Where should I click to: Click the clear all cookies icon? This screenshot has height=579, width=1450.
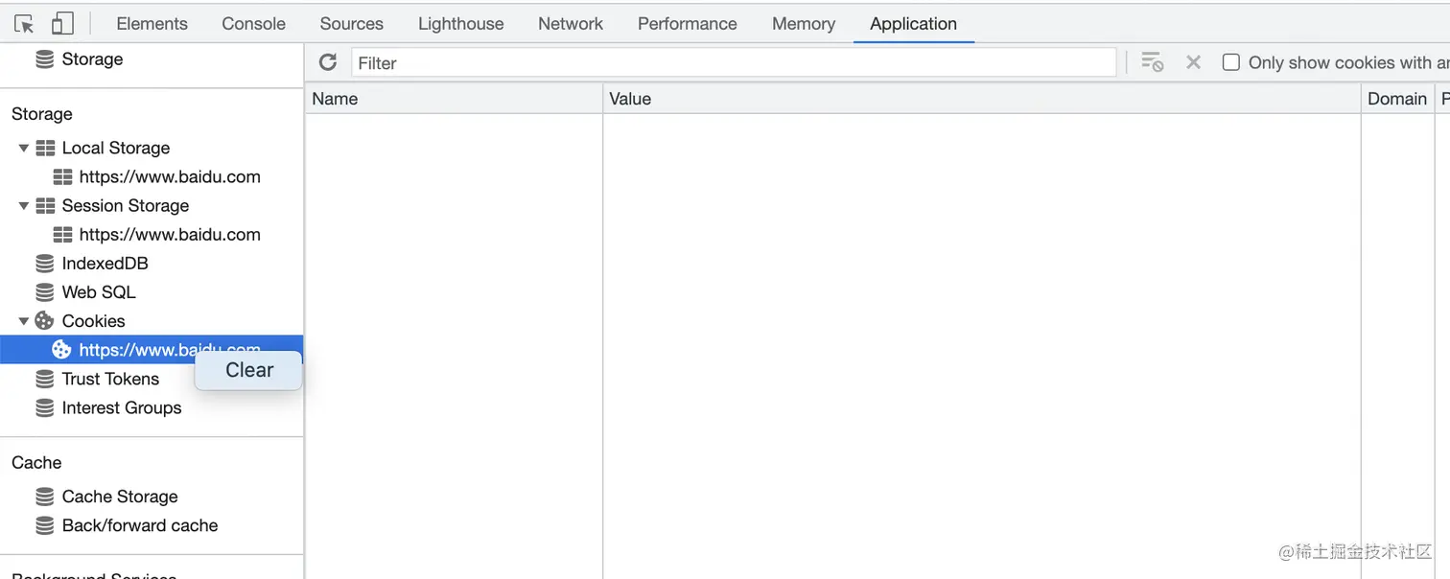(x=1152, y=62)
